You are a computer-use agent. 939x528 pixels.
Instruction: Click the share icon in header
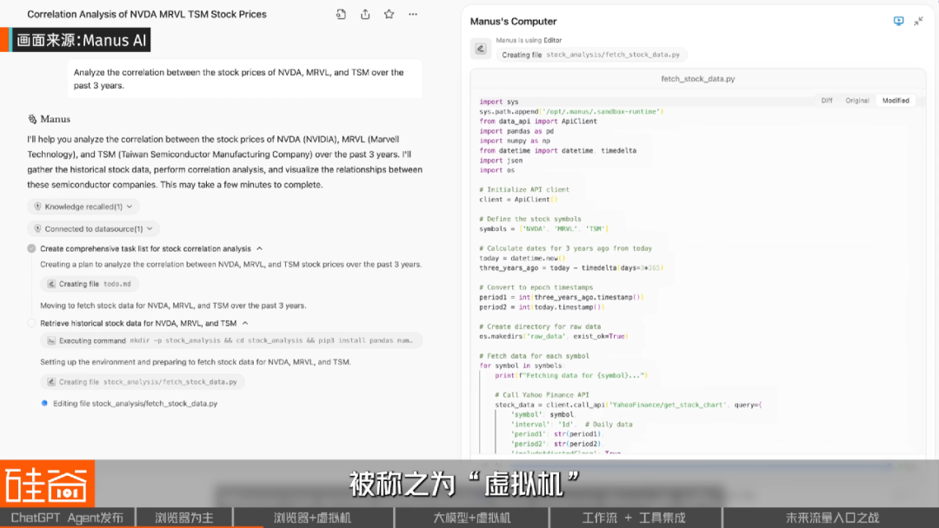[x=365, y=14]
